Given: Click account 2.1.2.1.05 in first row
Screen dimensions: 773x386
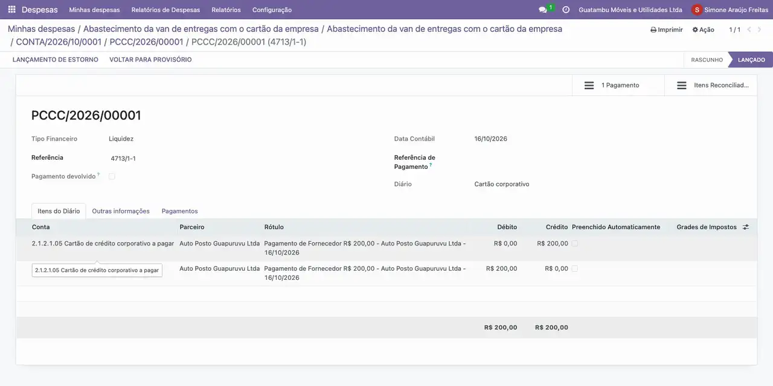Looking at the screenshot, I should tap(103, 244).
